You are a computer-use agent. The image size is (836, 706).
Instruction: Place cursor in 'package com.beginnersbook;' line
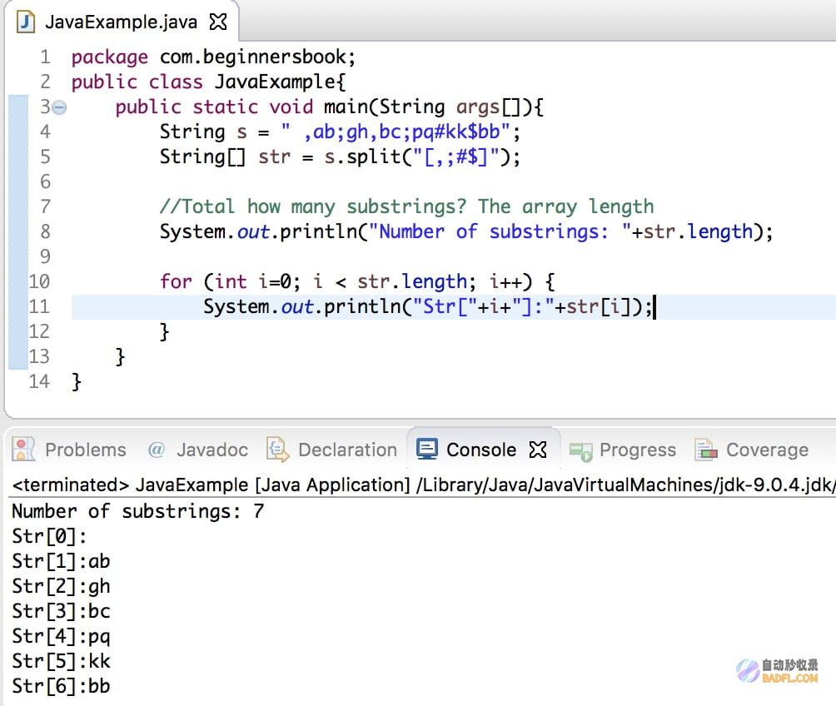pos(213,57)
